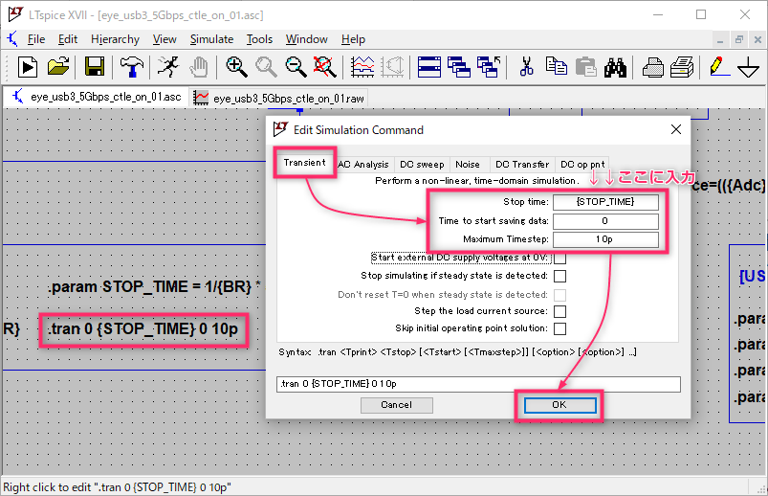The image size is (768, 496).
Task: Tile windows horizontally
Action: click(x=429, y=67)
